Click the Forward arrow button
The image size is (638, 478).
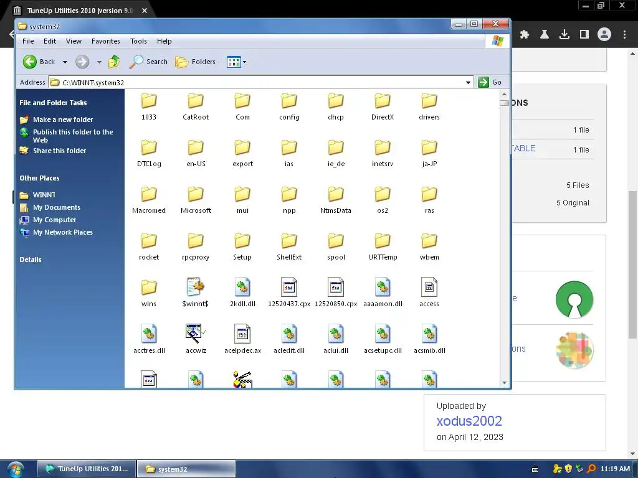82,62
